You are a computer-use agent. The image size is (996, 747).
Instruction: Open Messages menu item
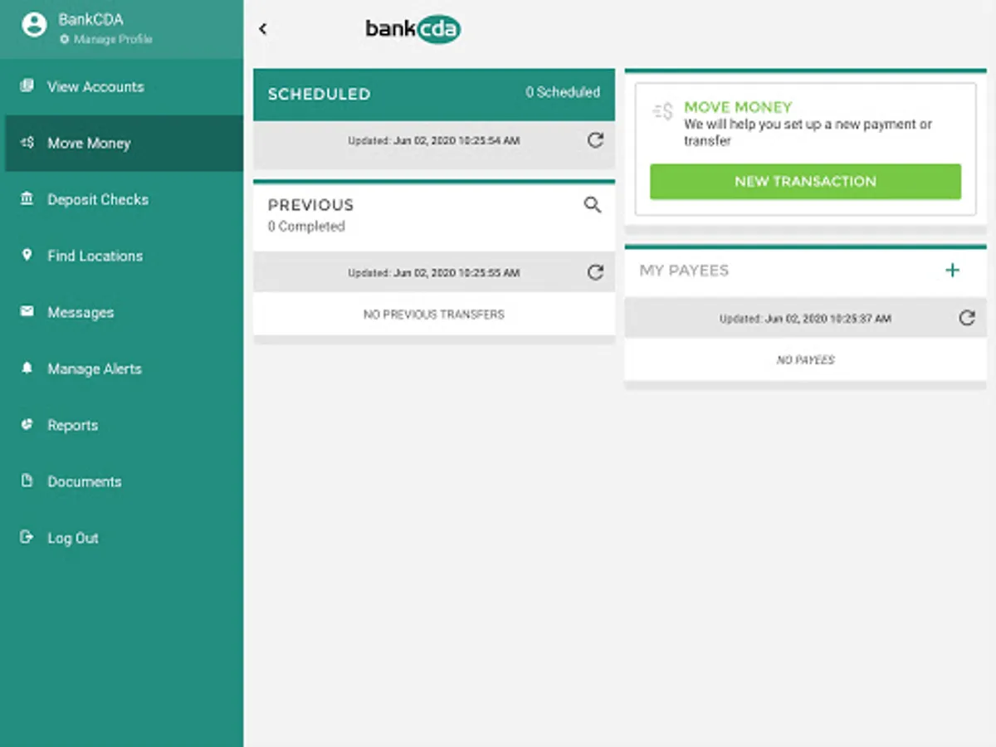click(122, 312)
